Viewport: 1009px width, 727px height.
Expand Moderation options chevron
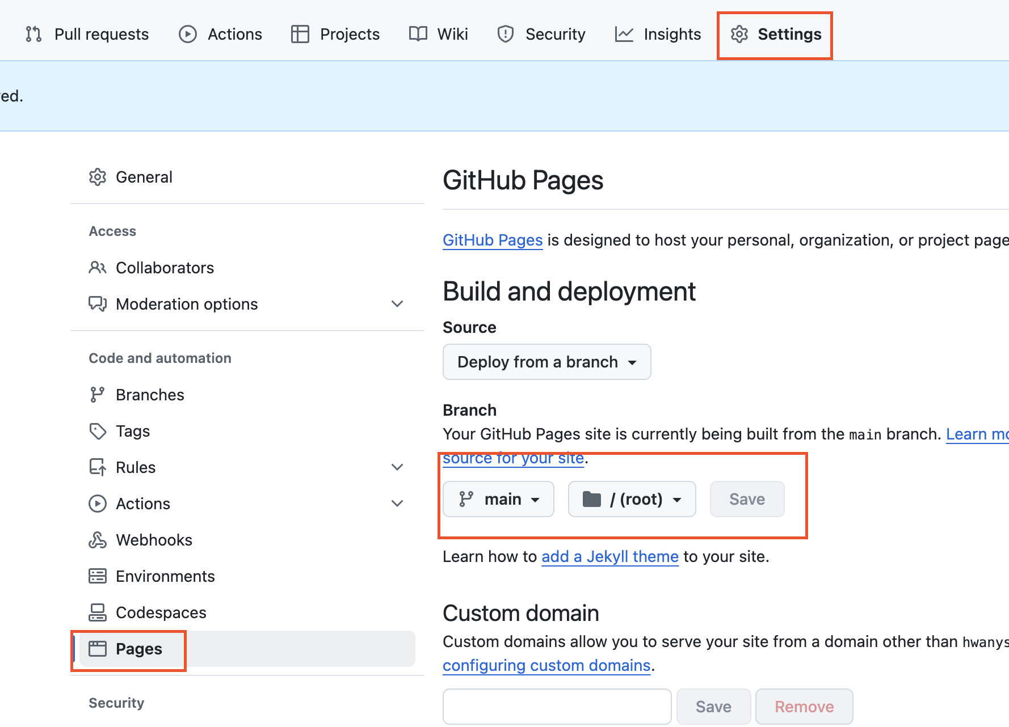pos(397,304)
